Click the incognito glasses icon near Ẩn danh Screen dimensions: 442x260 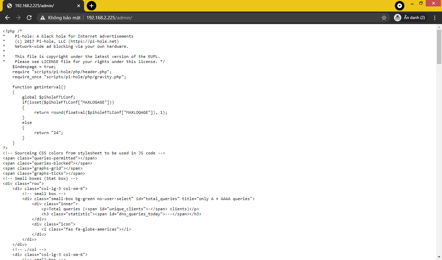tap(398, 17)
